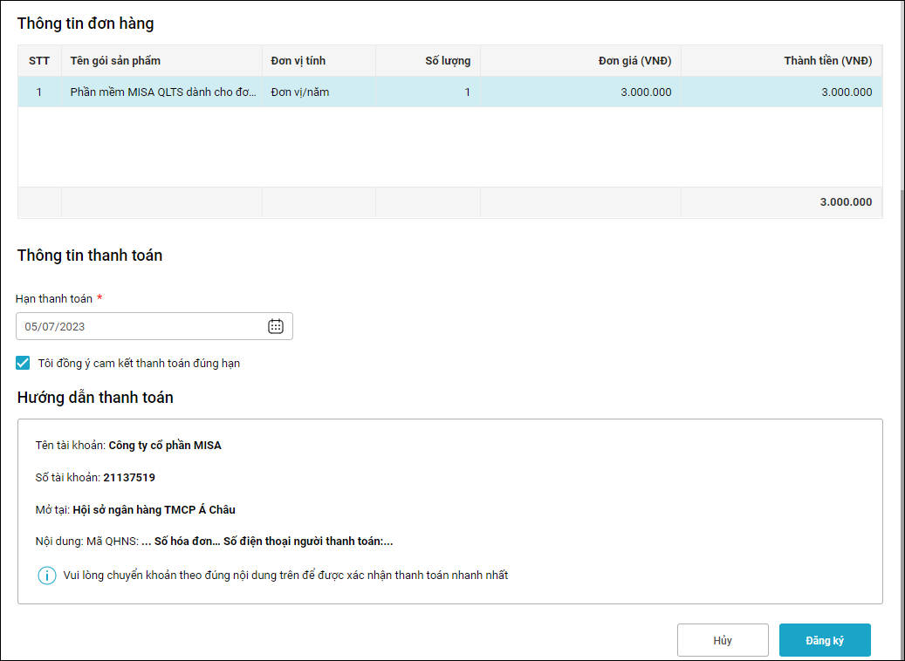The width and height of the screenshot is (905, 661).
Task: Click the info icon beside the transfer notice
Action: (x=46, y=576)
